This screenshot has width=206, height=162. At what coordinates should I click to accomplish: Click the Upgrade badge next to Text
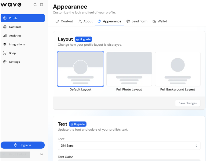point(78,124)
